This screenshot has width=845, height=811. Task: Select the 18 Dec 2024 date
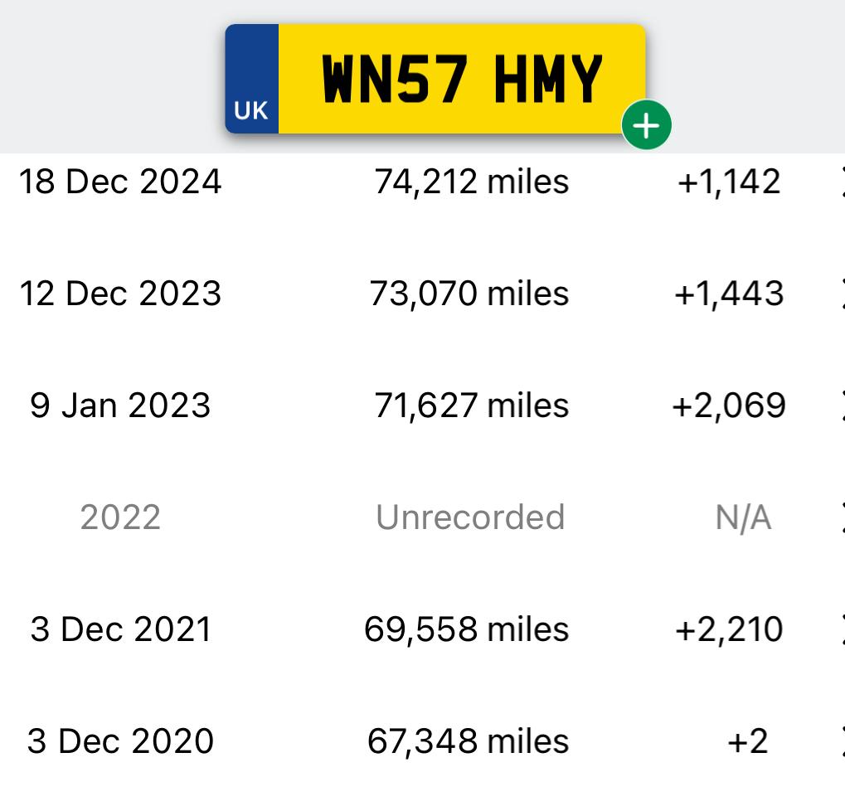coord(120,182)
